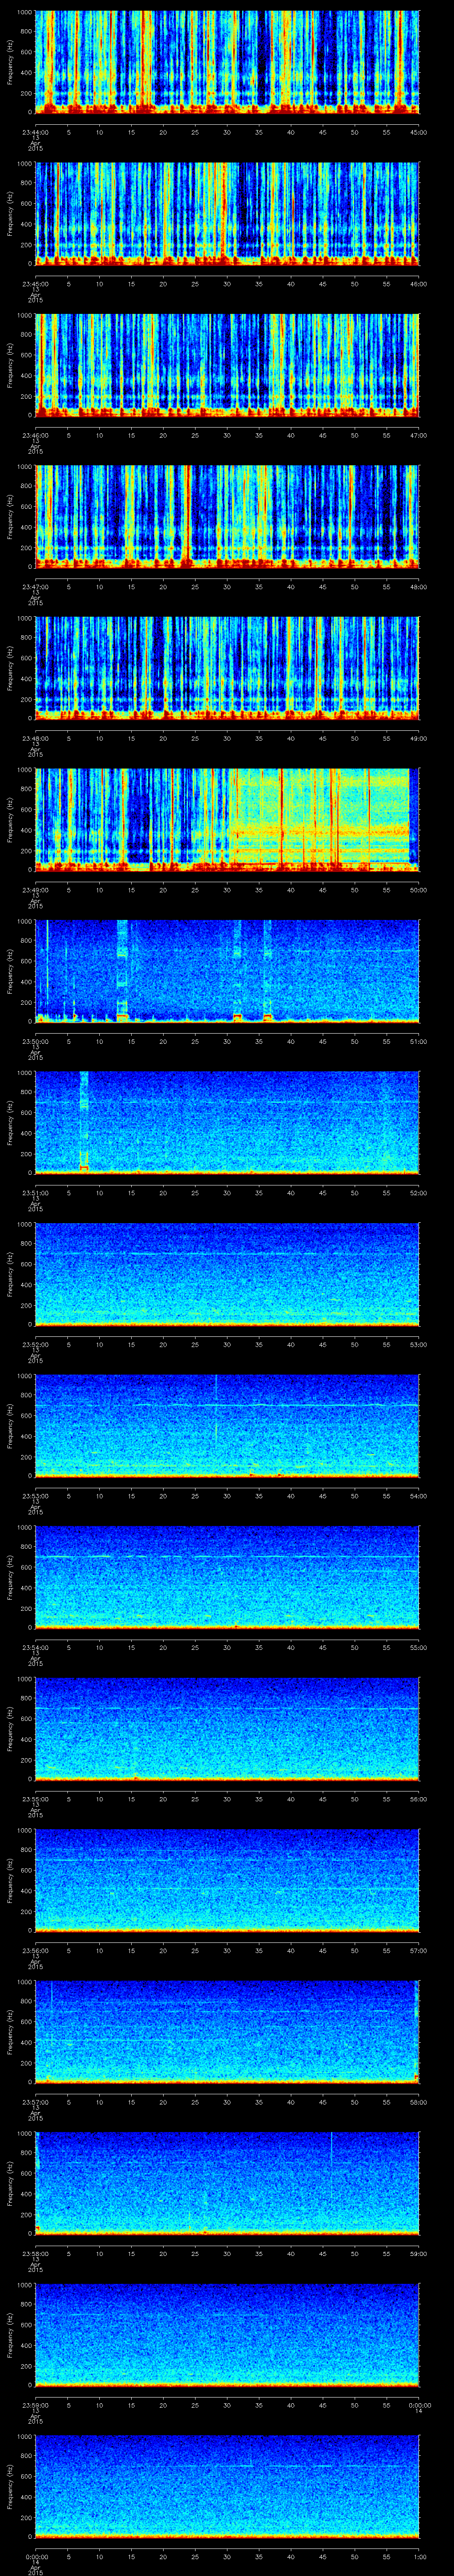The image size is (454, 2576).
Task: Click the spectrogram panel starting at 23:48:00
Action: click(x=227, y=668)
